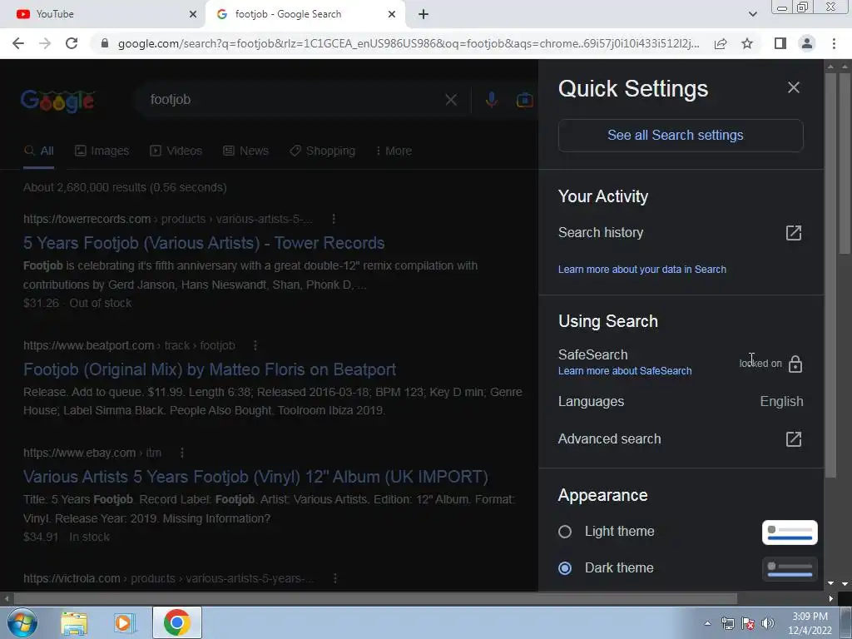This screenshot has height=639, width=852.
Task: Open the volume speaker tray icon
Action: (768, 623)
